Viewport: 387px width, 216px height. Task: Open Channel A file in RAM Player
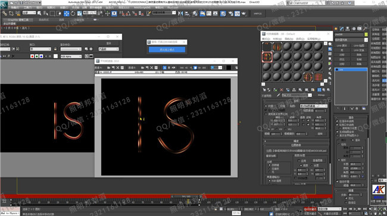coord(108,68)
